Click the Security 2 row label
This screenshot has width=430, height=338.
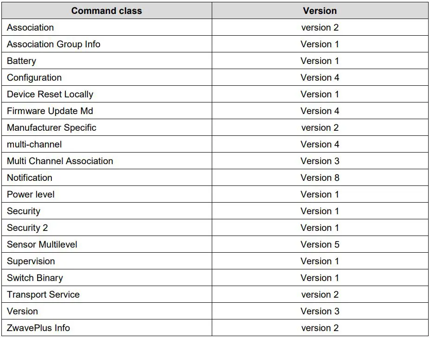pos(27,228)
